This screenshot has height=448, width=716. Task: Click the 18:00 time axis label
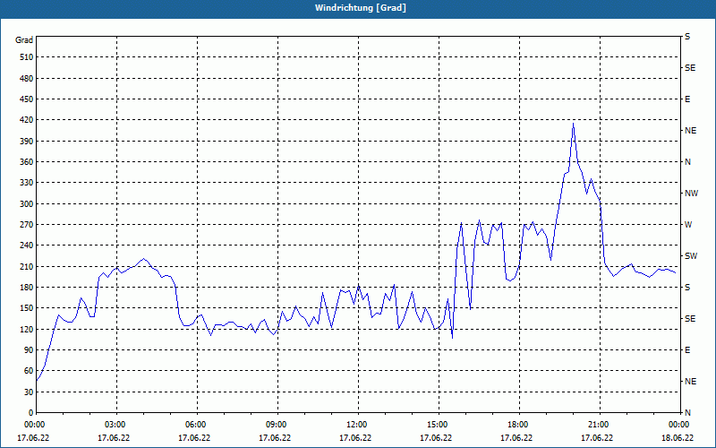pos(518,425)
